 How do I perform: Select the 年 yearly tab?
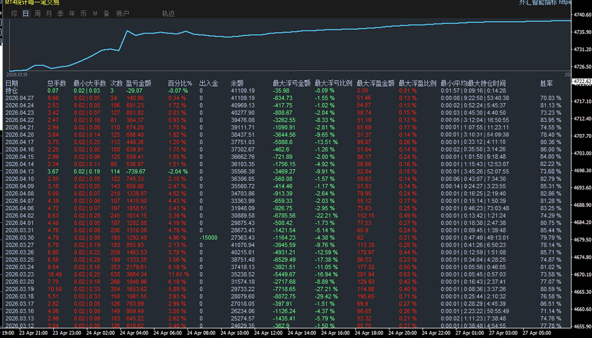[72, 14]
